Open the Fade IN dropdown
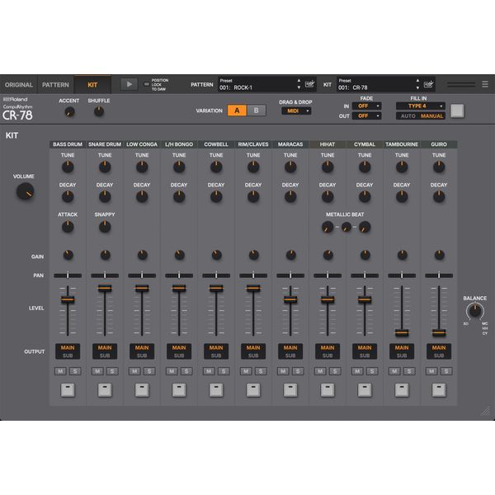The image size is (495, 495). (366, 106)
